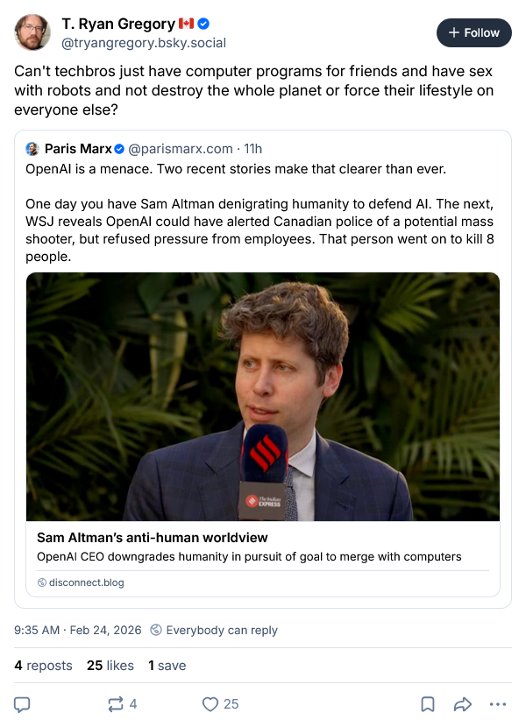The image size is (526, 727).
Task: Click the repost arrows icon
Action: point(115,704)
